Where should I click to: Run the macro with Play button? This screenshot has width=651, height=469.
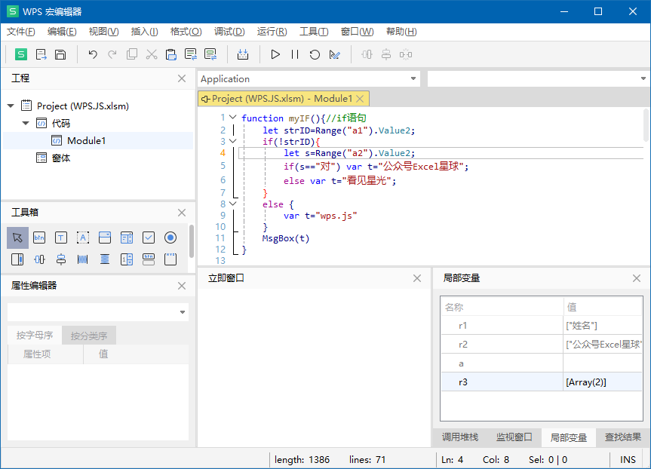pos(275,54)
